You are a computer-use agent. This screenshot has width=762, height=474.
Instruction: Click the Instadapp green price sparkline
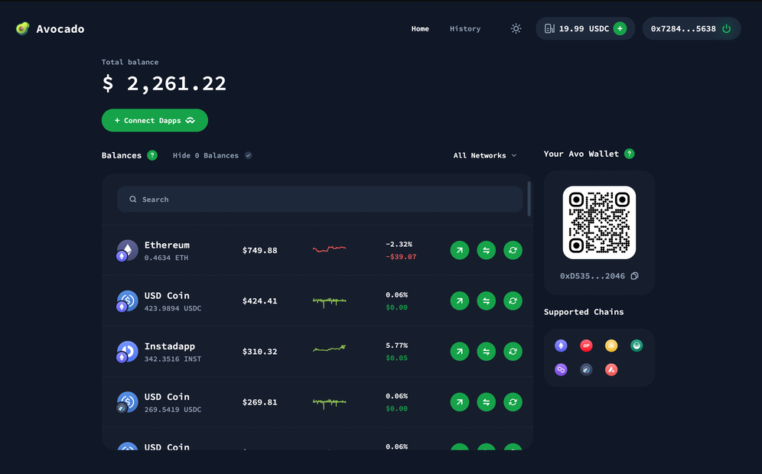point(330,348)
